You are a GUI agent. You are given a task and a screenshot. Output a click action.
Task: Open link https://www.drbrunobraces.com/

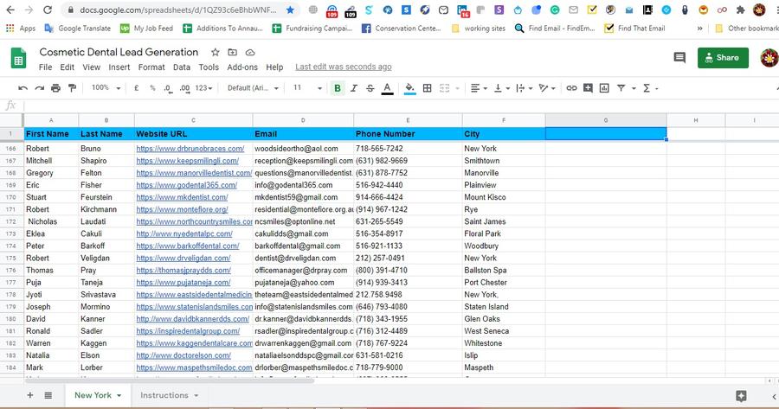coord(190,149)
